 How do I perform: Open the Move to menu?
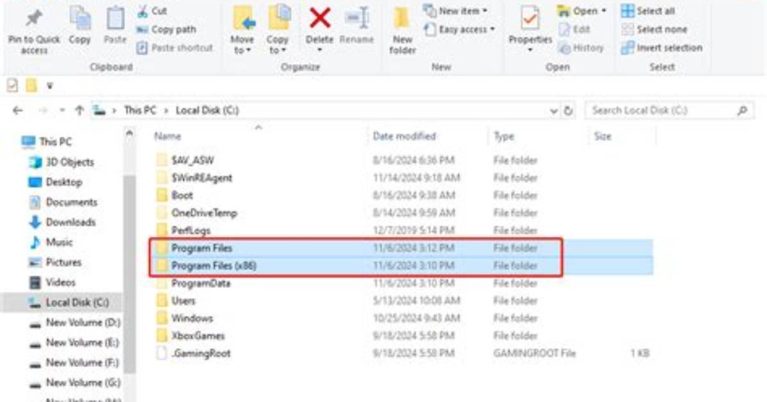tap(242, 30)
